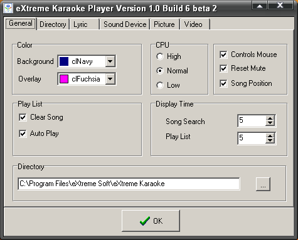Viewport: 298px width, 240px height.
Task: Increase Song Search display time with up arrow
Action: click(270, 118)
